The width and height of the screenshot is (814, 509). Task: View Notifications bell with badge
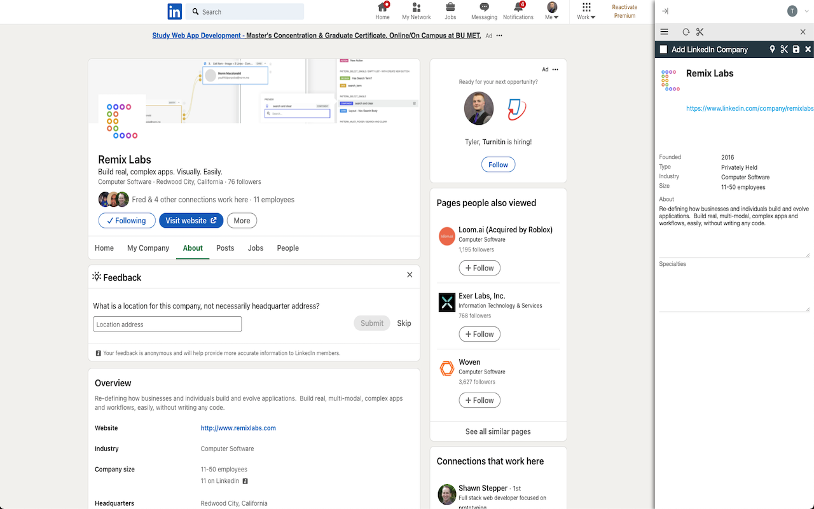518,11
